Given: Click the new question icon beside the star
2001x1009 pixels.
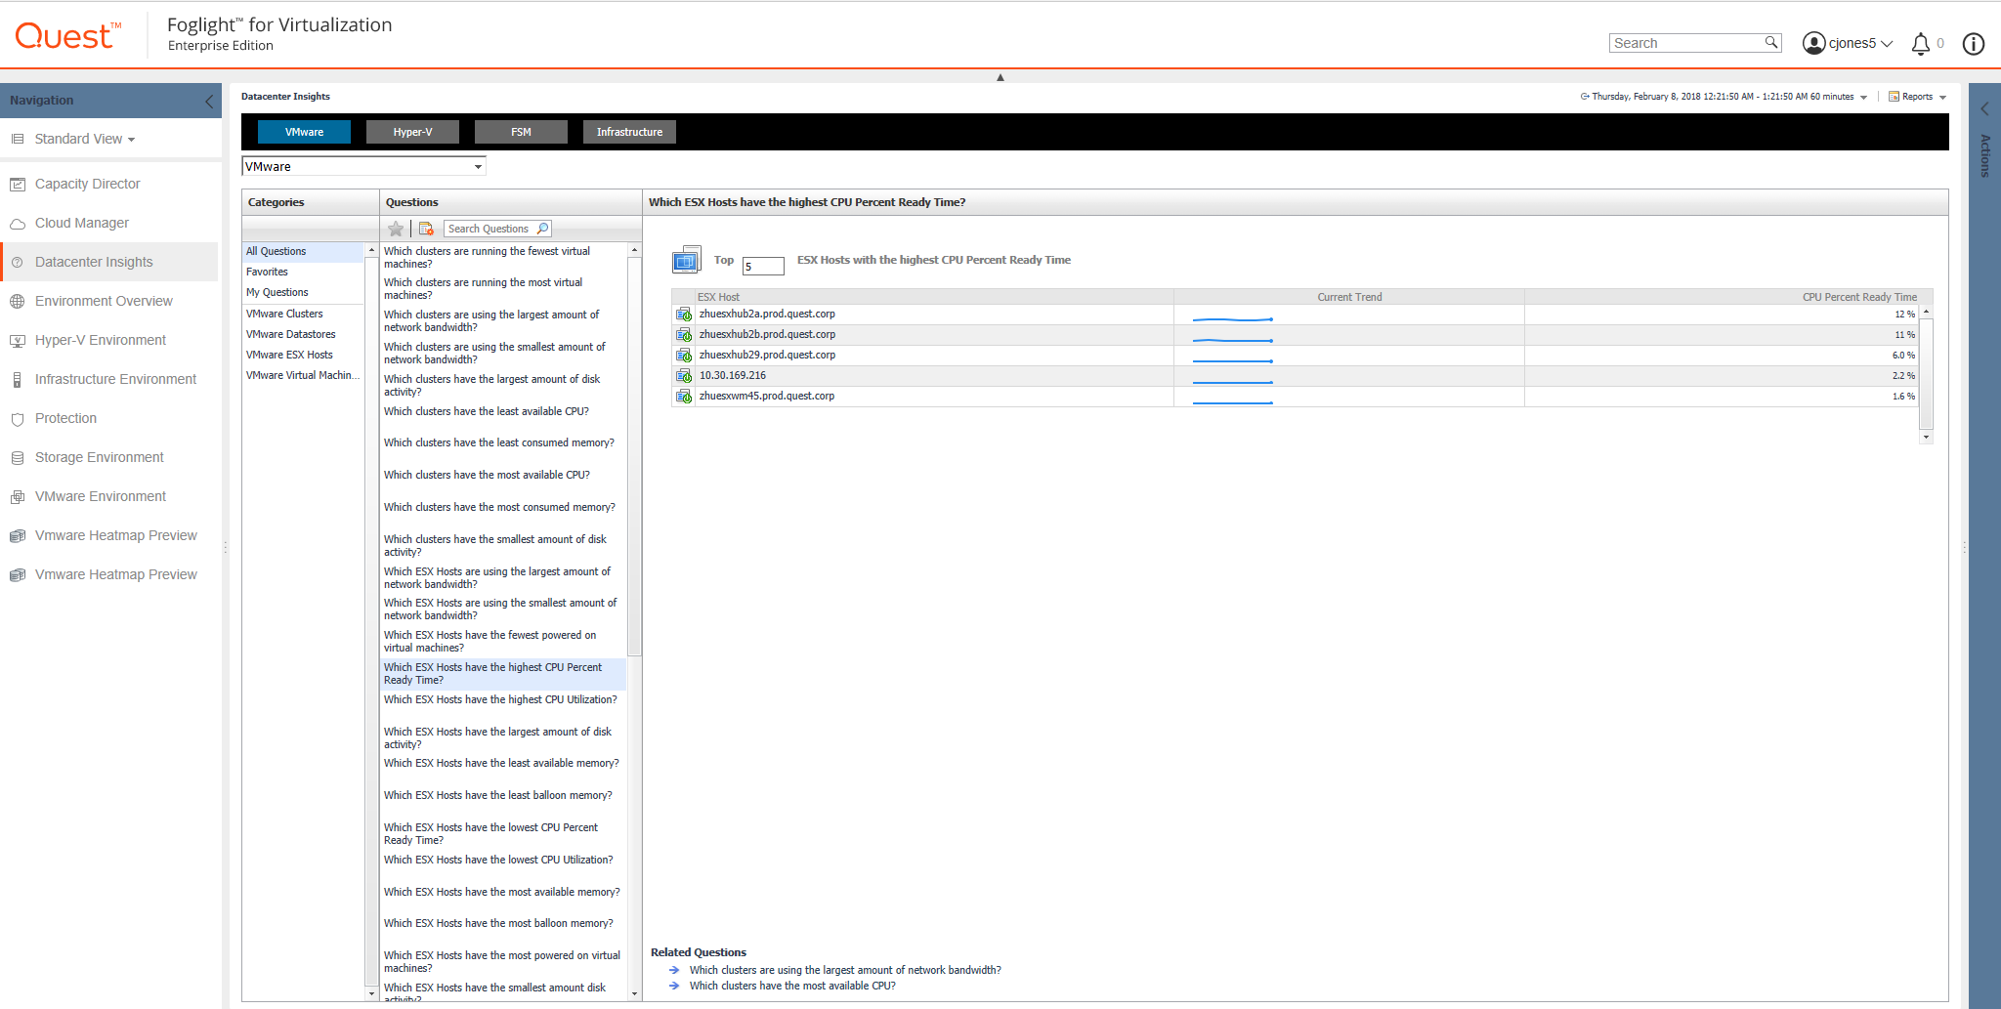Looking at the screenshot, I should pos(426,229).
